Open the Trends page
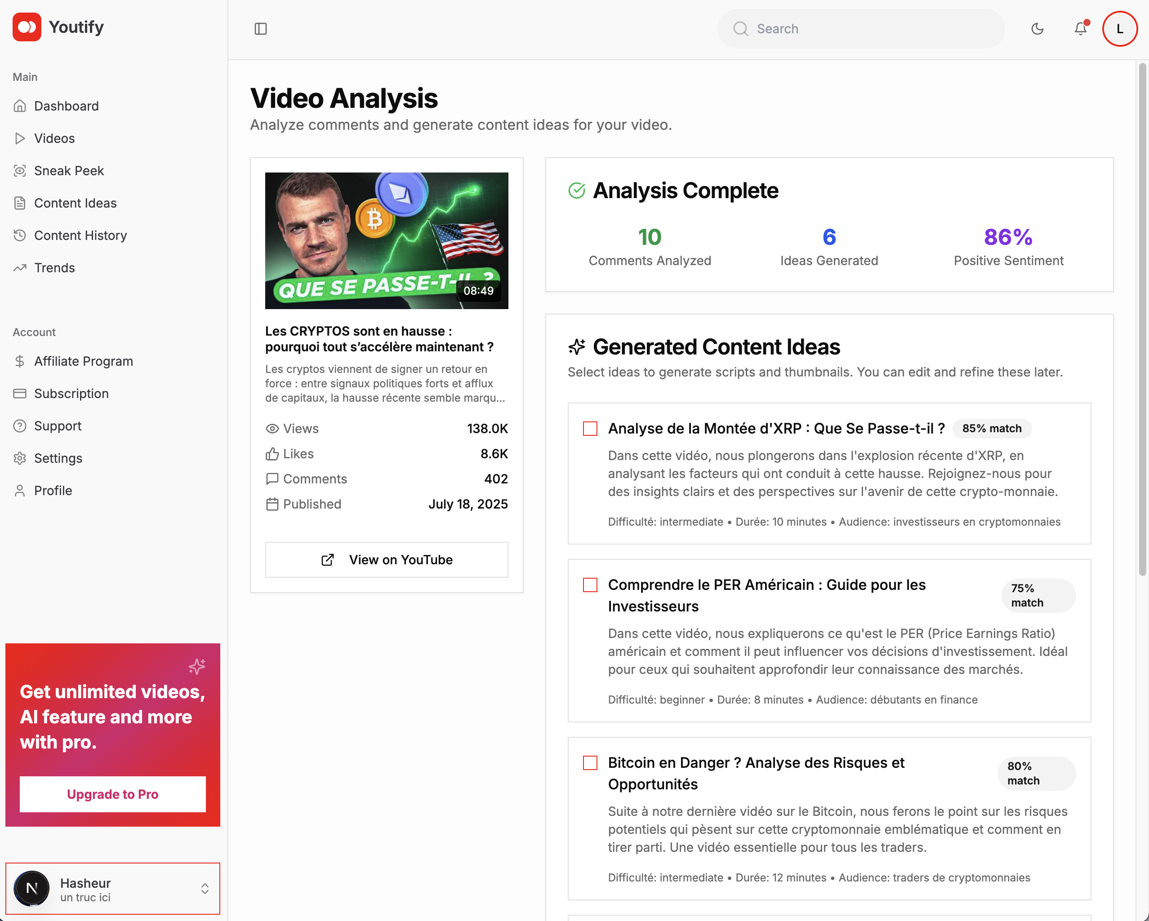The image size is (1149, 921). coord(54,268)
